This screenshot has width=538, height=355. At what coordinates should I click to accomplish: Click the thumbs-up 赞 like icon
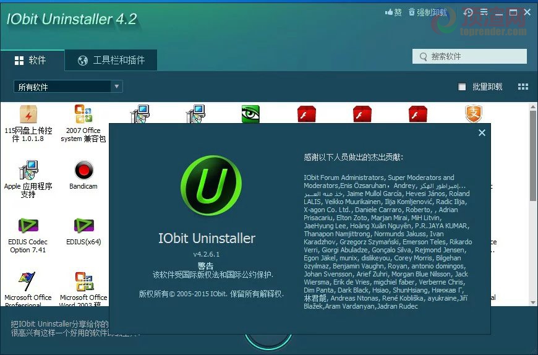click(x=393, y=12)
